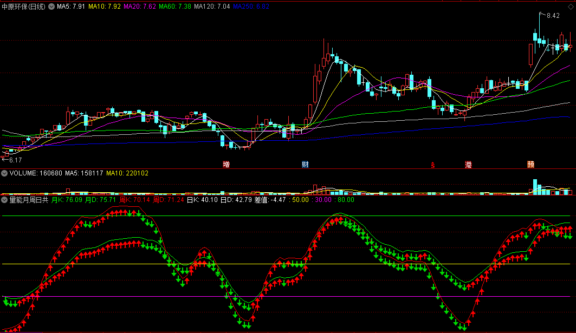
Task: Select the 中原环保(日线) chart title
Action: (x=24, y=6)
